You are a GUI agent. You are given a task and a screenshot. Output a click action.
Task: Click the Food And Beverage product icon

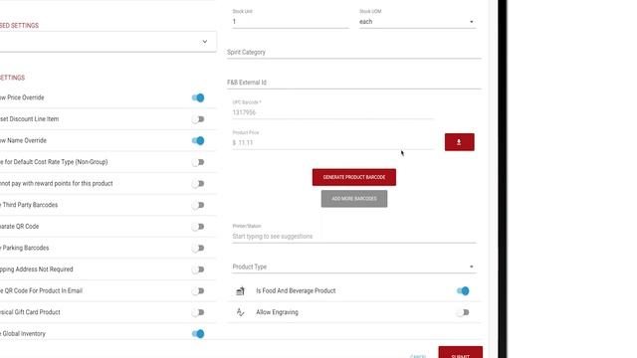pos(240,291)
